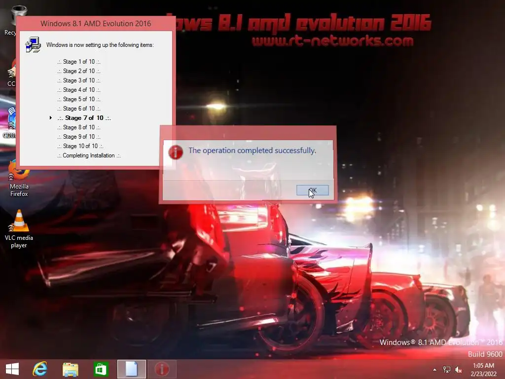The image size is (505, 379).
Task: Click 'Windows is now setting up' header text
Action: [x=100, y=45]
